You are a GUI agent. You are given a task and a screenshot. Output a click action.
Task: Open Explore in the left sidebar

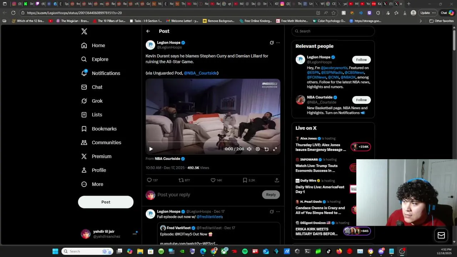95,59
